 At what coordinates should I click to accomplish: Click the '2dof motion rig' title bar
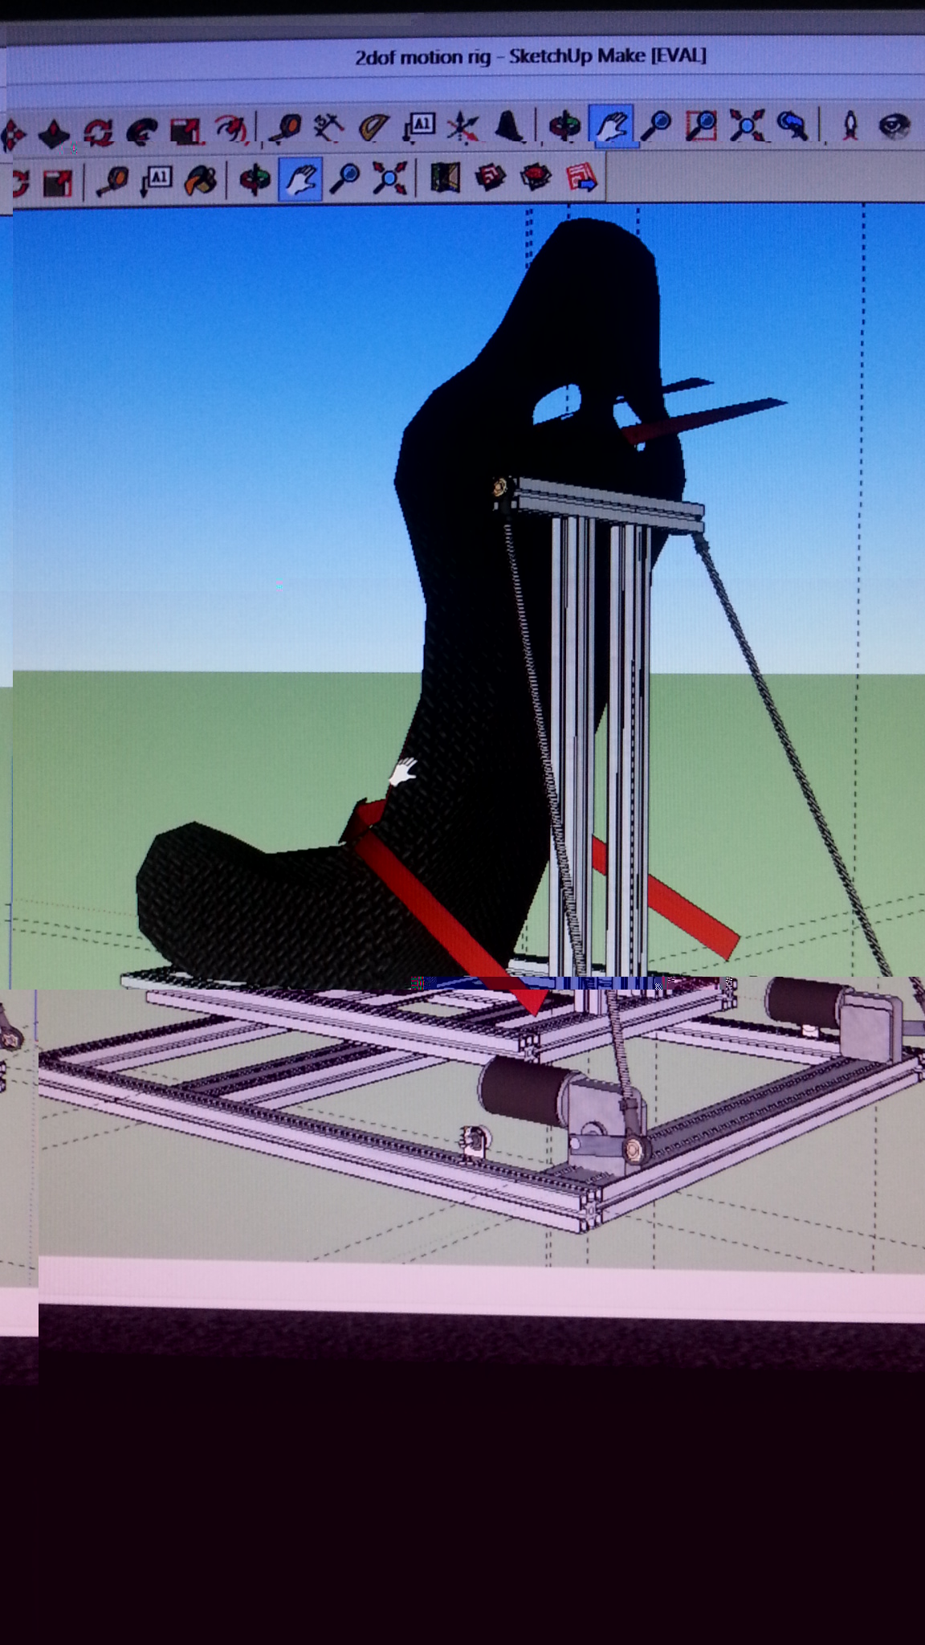pos(530,56)
